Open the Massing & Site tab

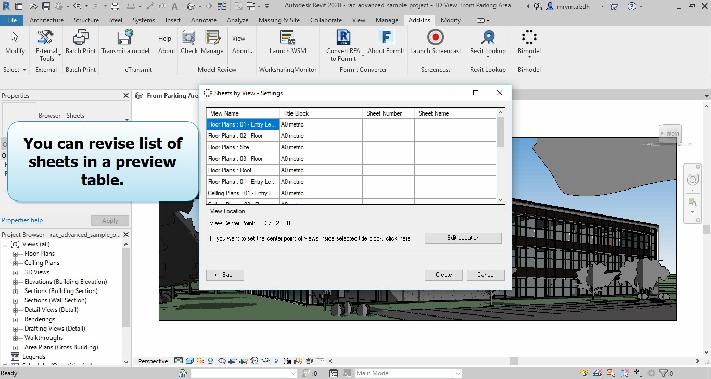point(280,20)
